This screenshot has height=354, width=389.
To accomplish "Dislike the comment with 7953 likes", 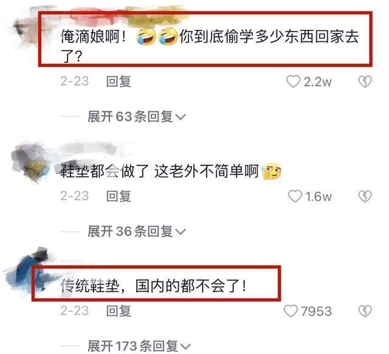I will click(x=365, y=311).
